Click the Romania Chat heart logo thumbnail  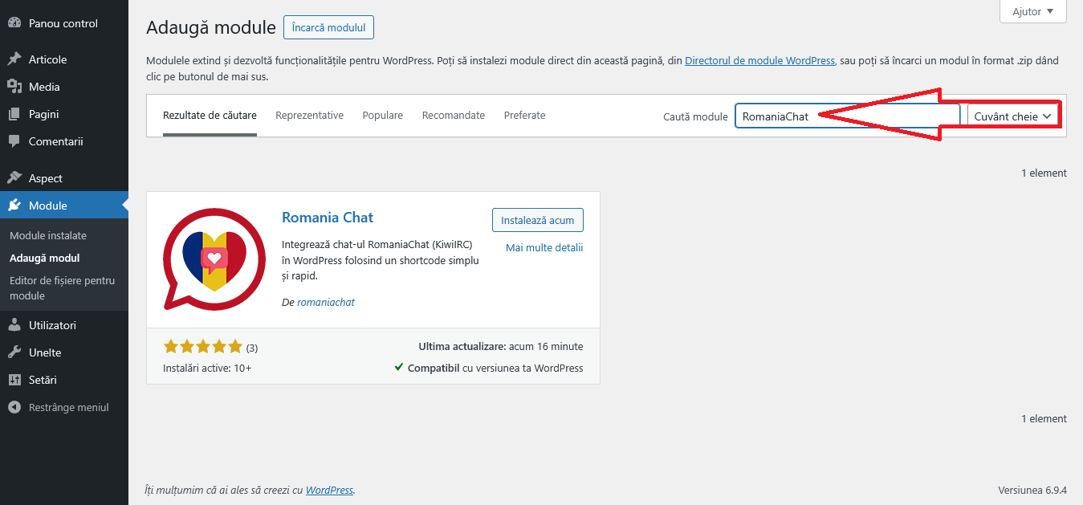[x=214, y=259]
